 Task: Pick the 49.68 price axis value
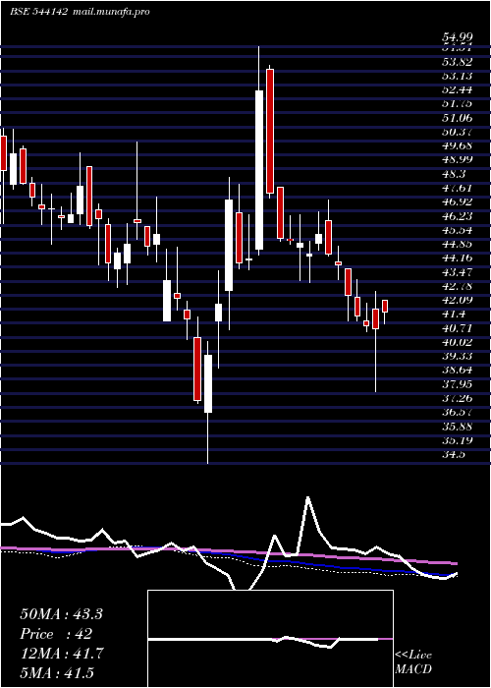click(457, 146)
